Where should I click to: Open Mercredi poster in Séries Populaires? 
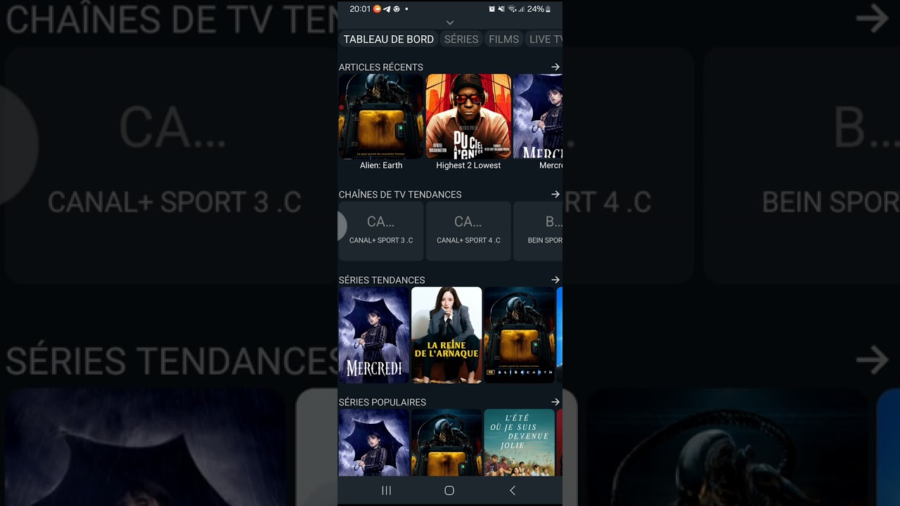pyautogui.click(x=374, y=443)
